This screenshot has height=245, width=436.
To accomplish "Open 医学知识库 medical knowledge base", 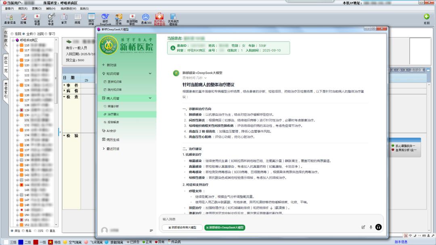I will pos(113,82).
